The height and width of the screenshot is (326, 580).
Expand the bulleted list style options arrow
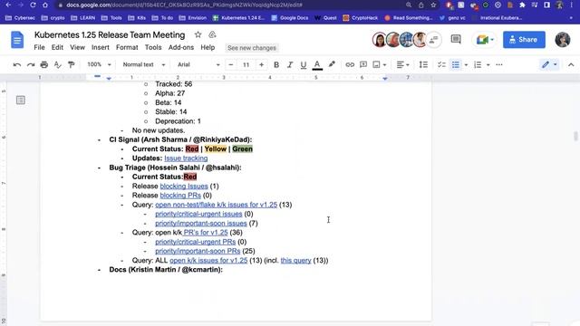click(466, 65)
